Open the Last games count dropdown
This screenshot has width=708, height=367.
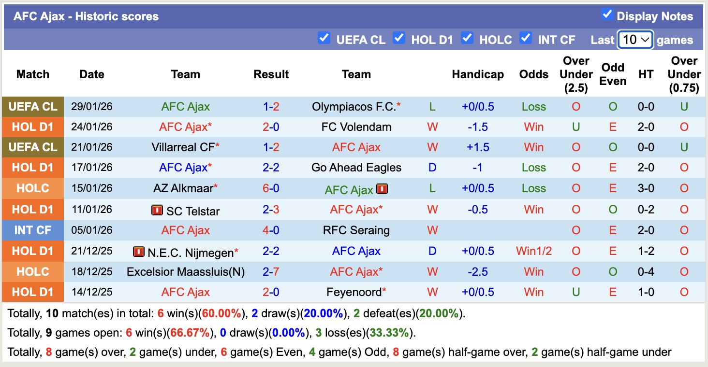[x=635, y=40]
